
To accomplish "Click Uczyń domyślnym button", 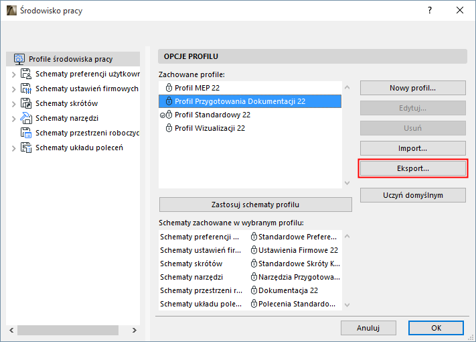I will tap(412, 195).
